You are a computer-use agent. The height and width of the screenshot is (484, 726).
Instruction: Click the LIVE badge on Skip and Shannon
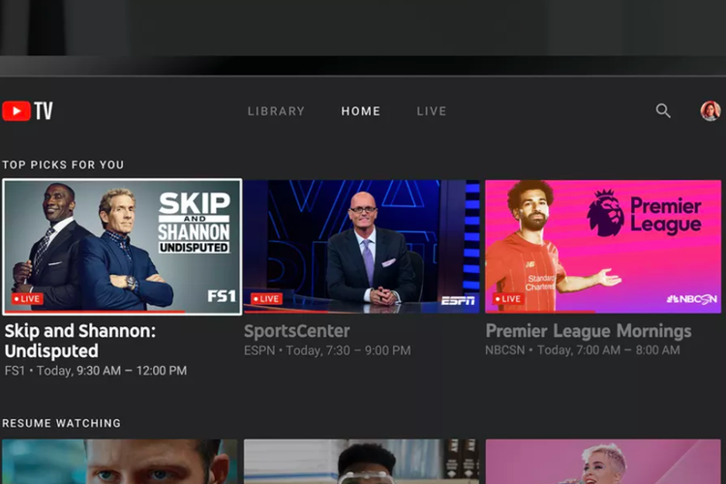tap(27, 299)
